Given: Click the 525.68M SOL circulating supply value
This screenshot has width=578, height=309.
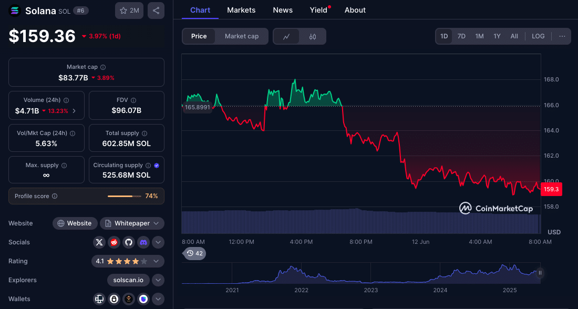Looking at the screenshot, I should click(127, 175).
